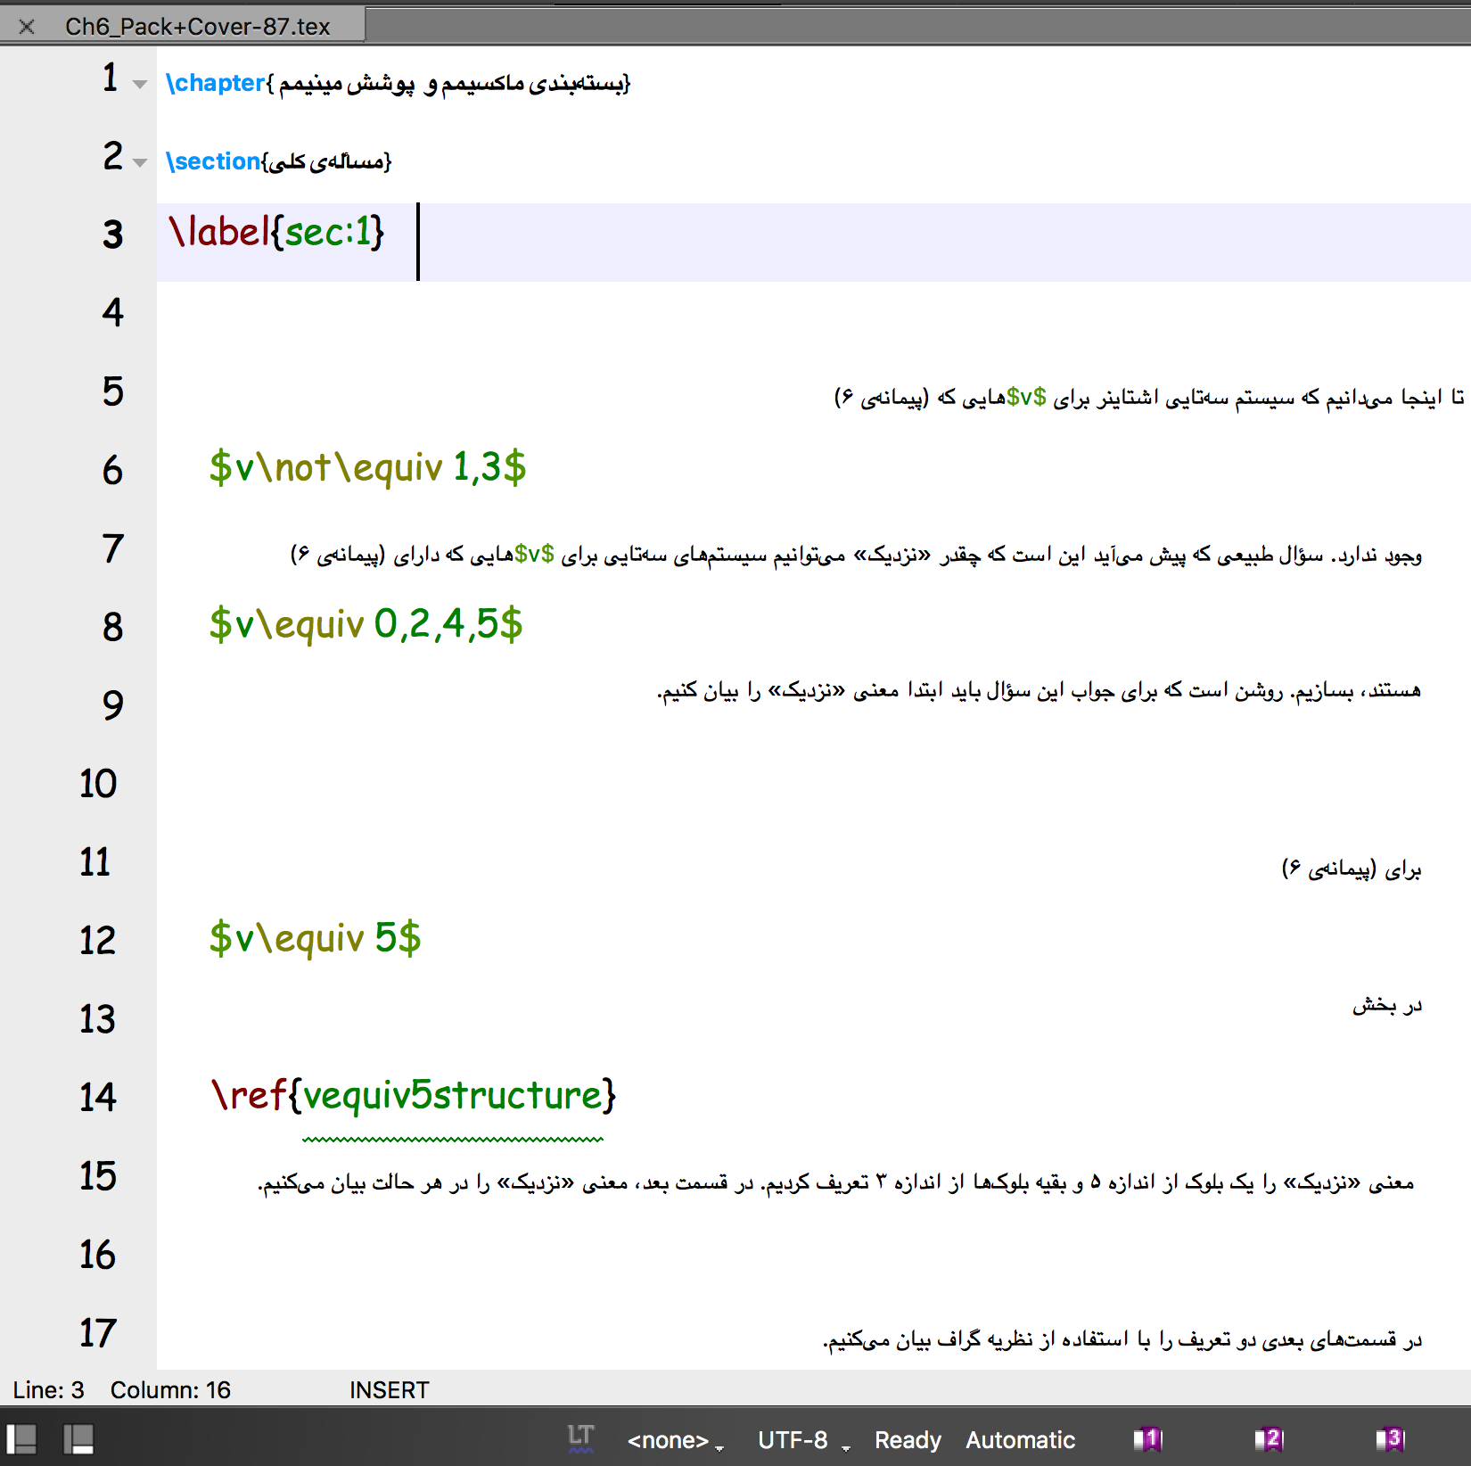The image size is (1471, 1466).
Task: Open the UTF-8 encoding dropdown
Action: [802, 1440]
